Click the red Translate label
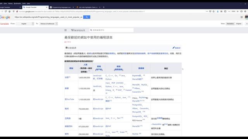Screen dimensions: 248x139 tap(4, 24)
